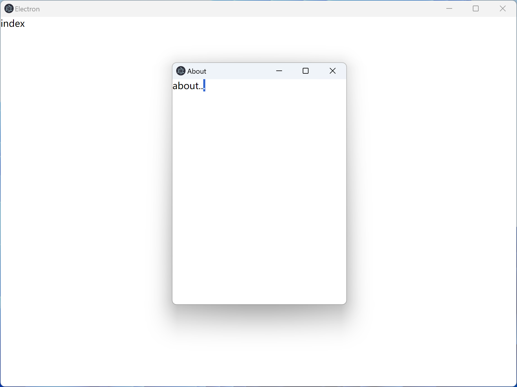The width and height of the screenshot is (517, 387).
Task: Click the Electron logo icon in main window
Action: click(9, 9)
